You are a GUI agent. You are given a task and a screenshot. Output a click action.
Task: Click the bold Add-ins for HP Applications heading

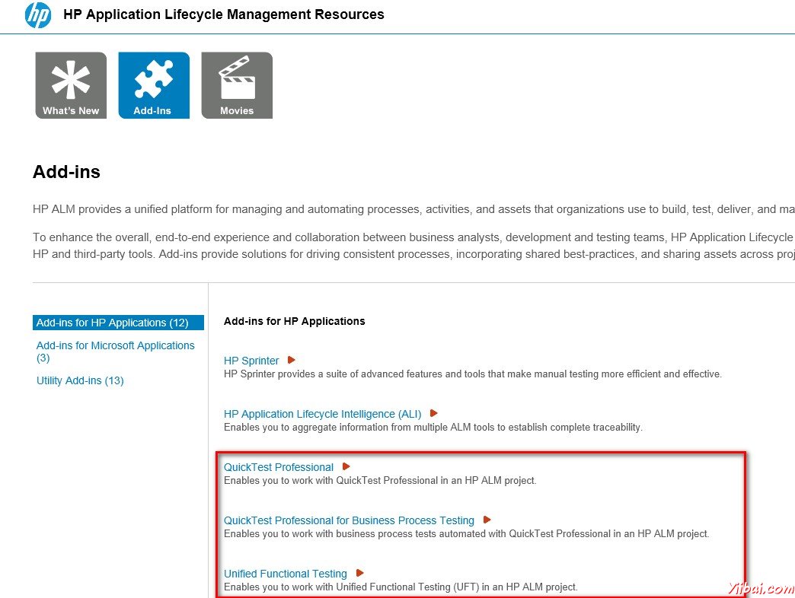(x=295, y=321)
